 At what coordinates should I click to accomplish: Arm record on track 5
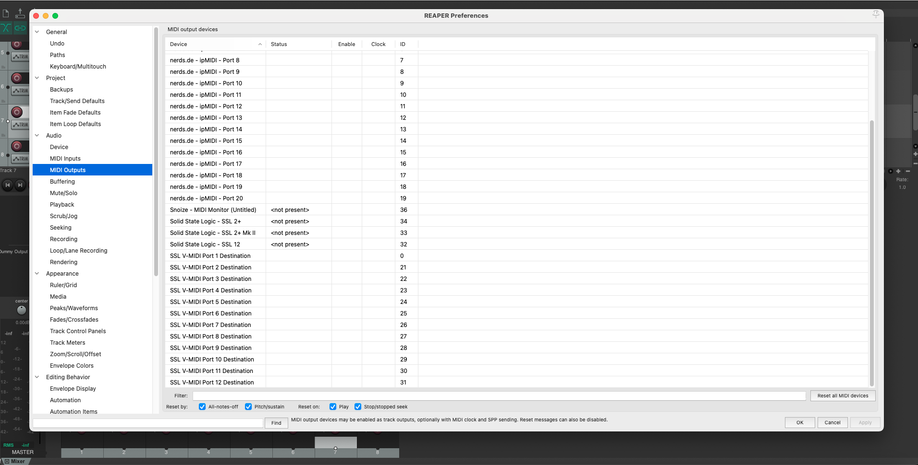(x=17, y=45)
